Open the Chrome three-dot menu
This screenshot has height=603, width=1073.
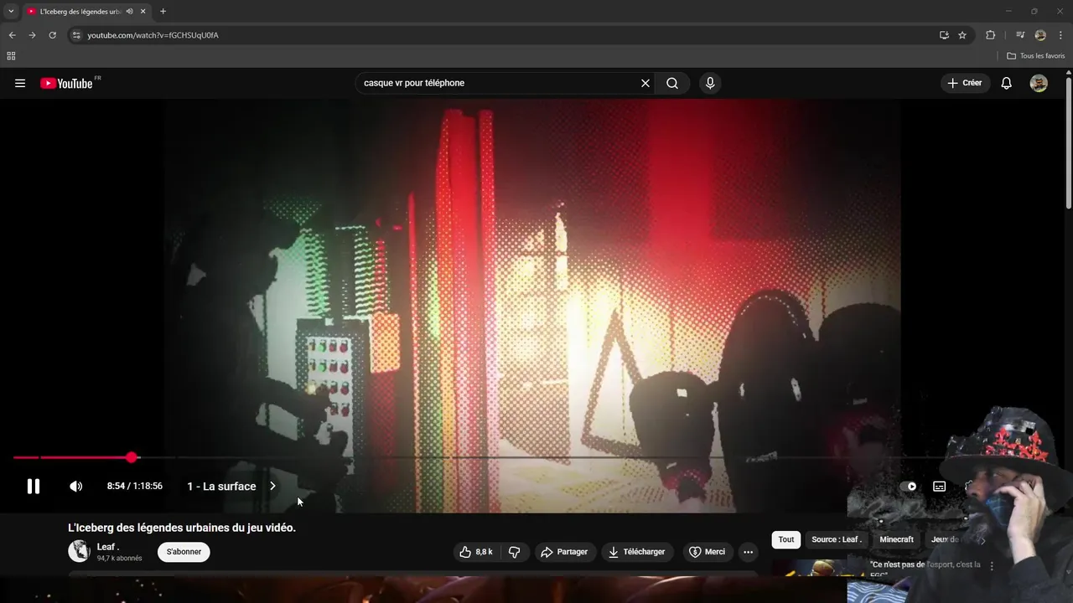[x=1060, y=35]
